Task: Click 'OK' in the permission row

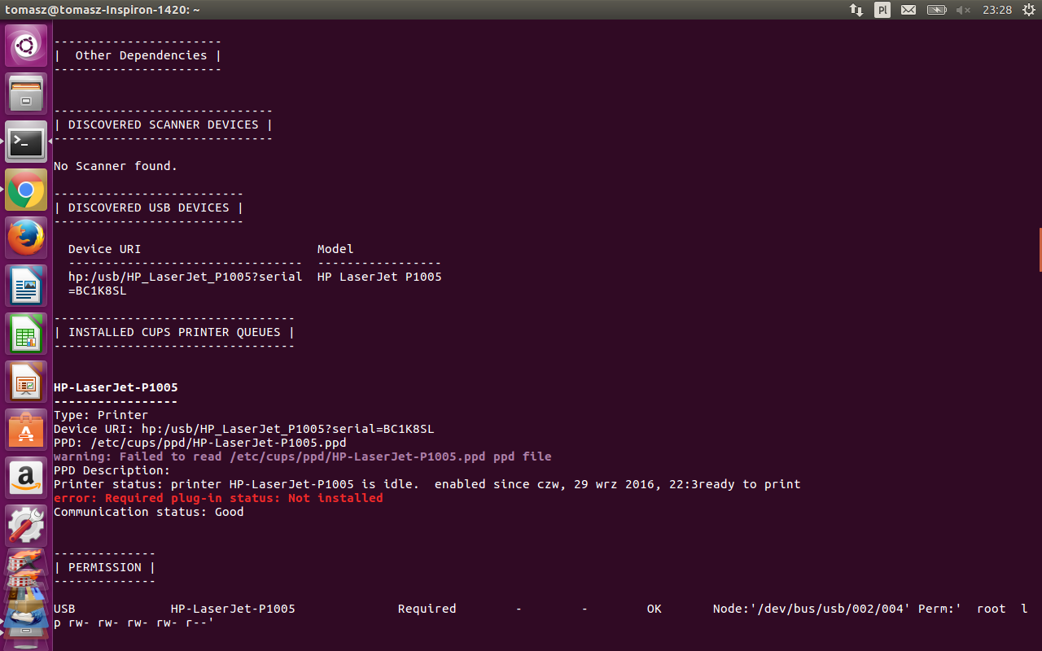Action: (655, 609)
